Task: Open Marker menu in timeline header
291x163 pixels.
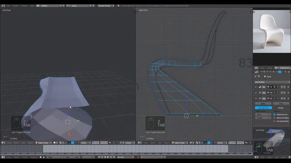Action: (17, 157)
